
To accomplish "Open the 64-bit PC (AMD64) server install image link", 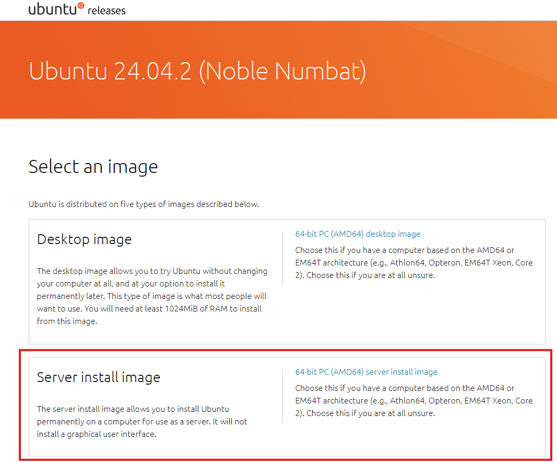I will coord(366,372).
